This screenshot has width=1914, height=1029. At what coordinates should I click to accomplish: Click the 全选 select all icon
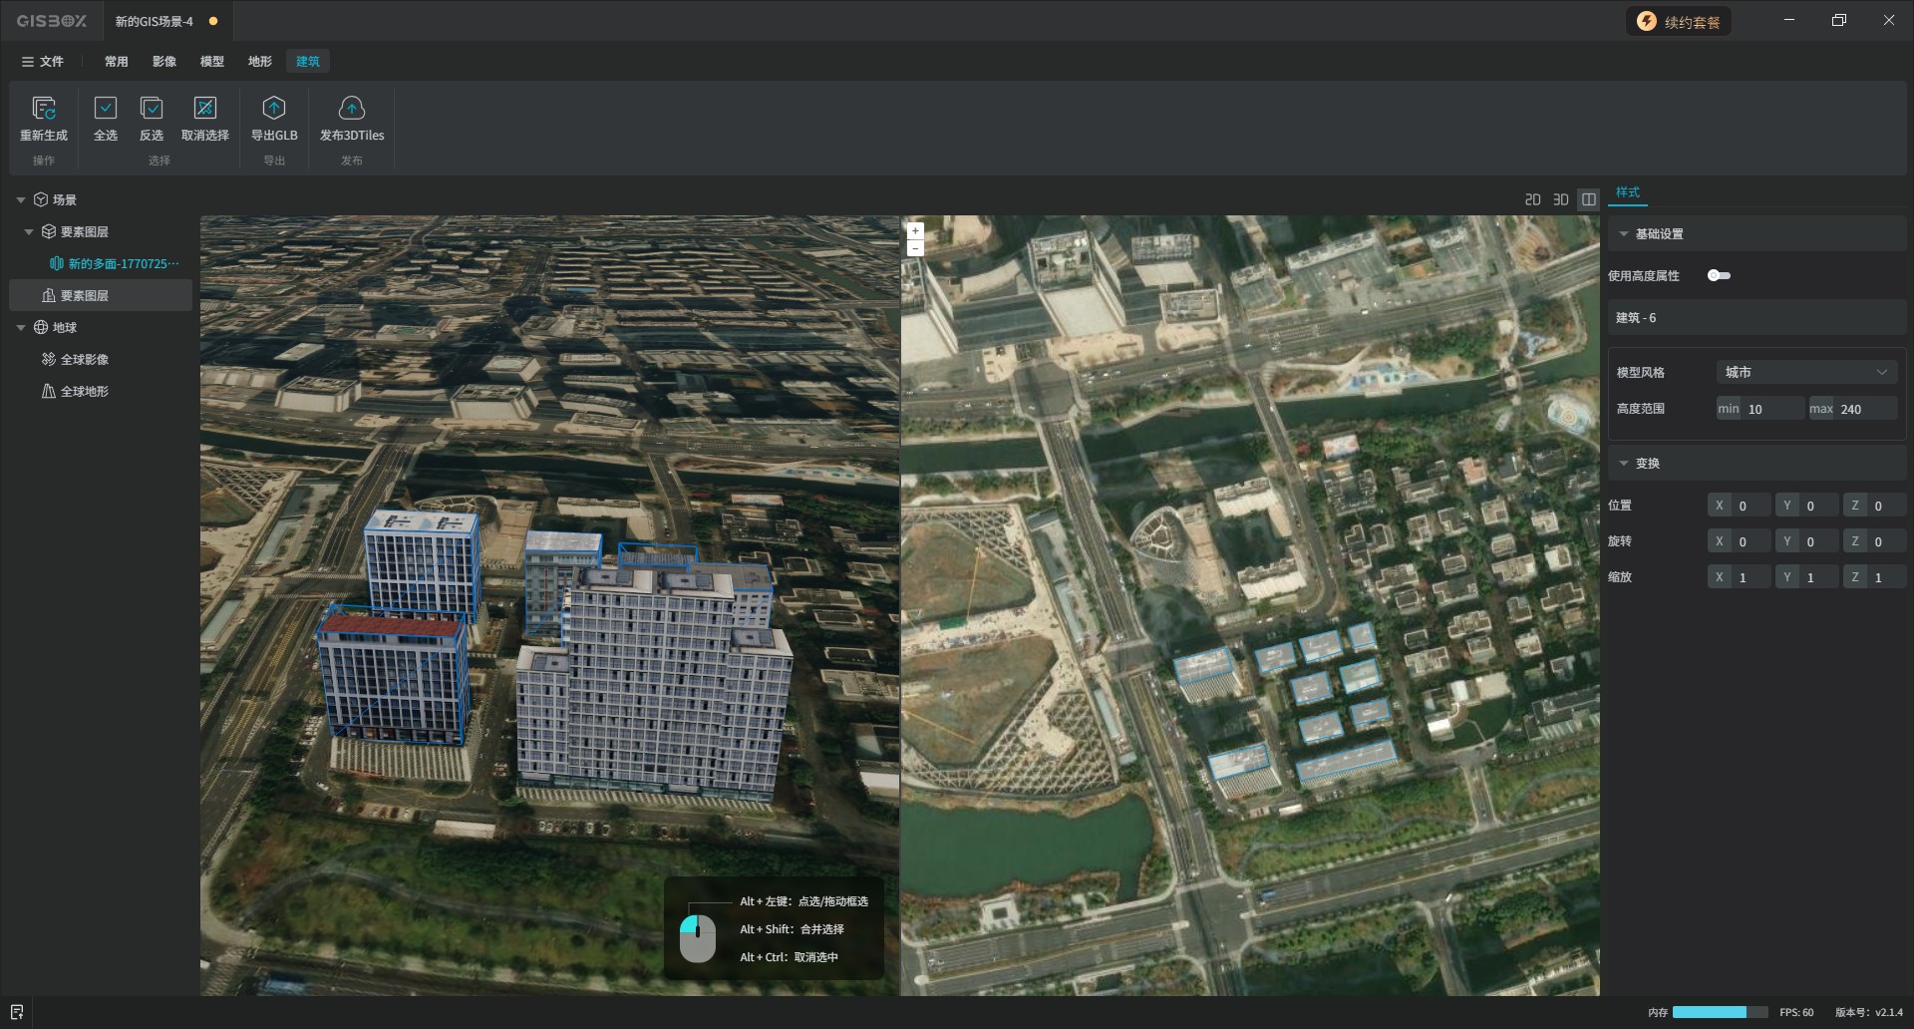[x=105, y=108]
